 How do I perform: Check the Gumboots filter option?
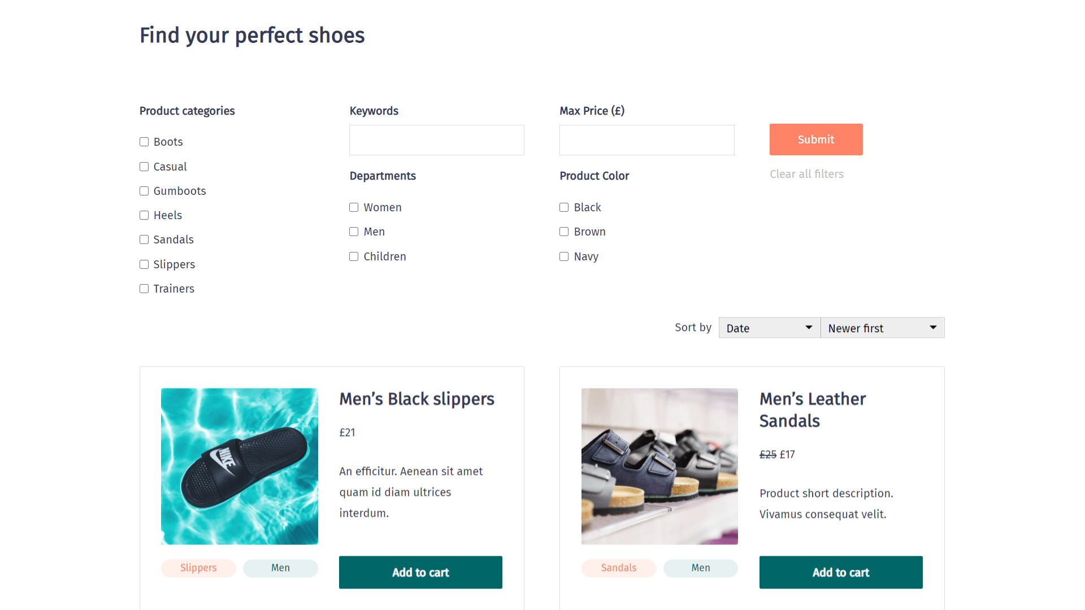click(144, 191)
